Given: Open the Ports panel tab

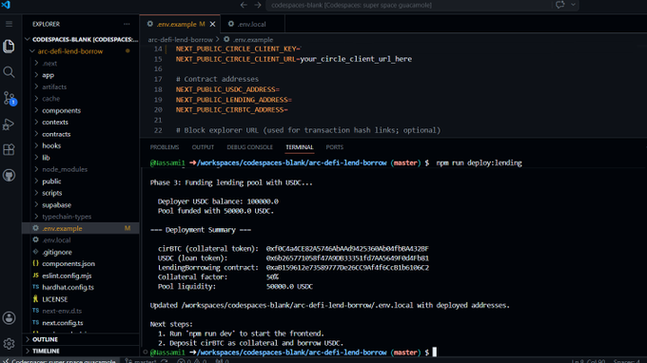Looking at the screenshot, I should 334,147.
